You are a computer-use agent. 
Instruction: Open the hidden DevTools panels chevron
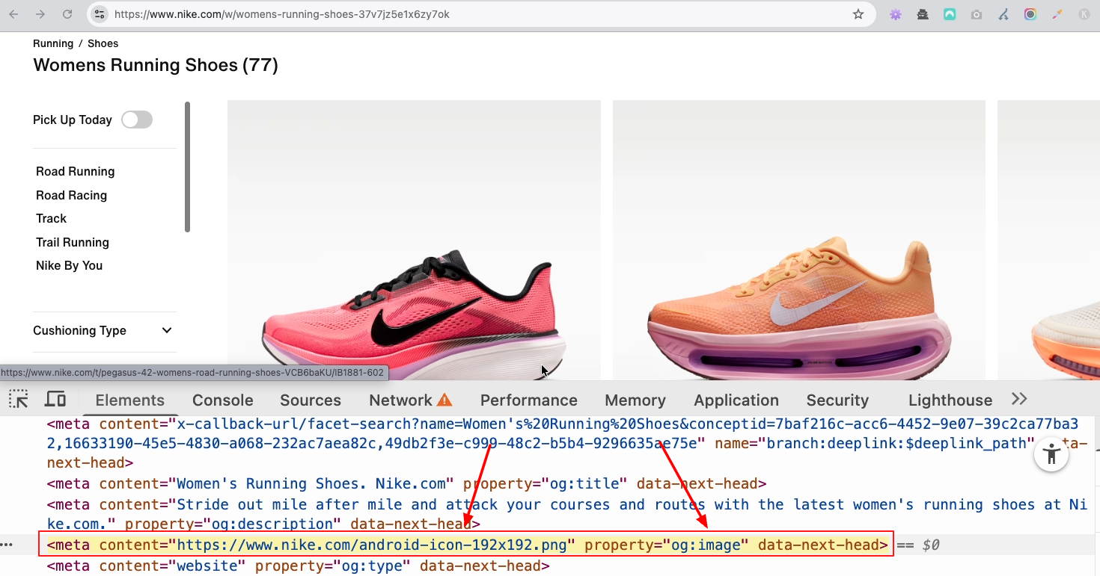pyautogui.click(x=1019, y=398)
